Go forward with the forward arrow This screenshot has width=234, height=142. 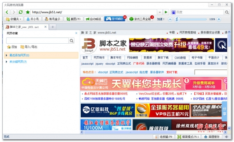[x=14, y=12]
